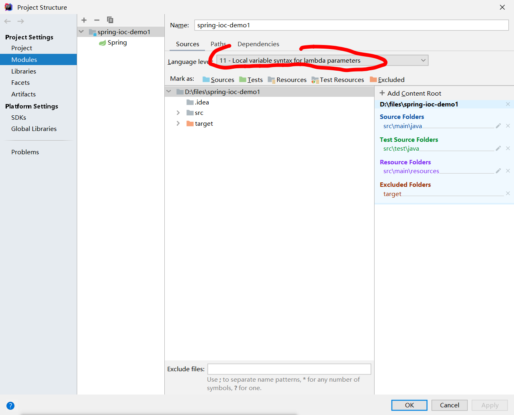Select Modules in the sidebar
Image resolution: width=514 pixels, height=415 pixels.
[38, 59]
